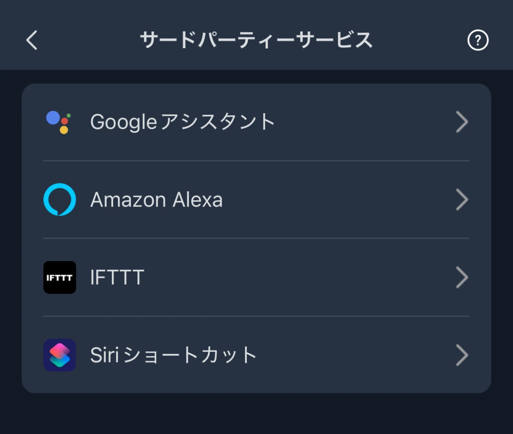The image size is (513, 434).
Task: Expand the Google アシスタント row chevron
Action: [462, 122]
